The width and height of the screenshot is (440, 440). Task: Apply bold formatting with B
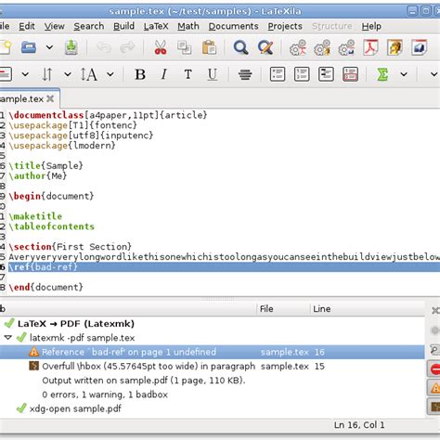point(140,74)
